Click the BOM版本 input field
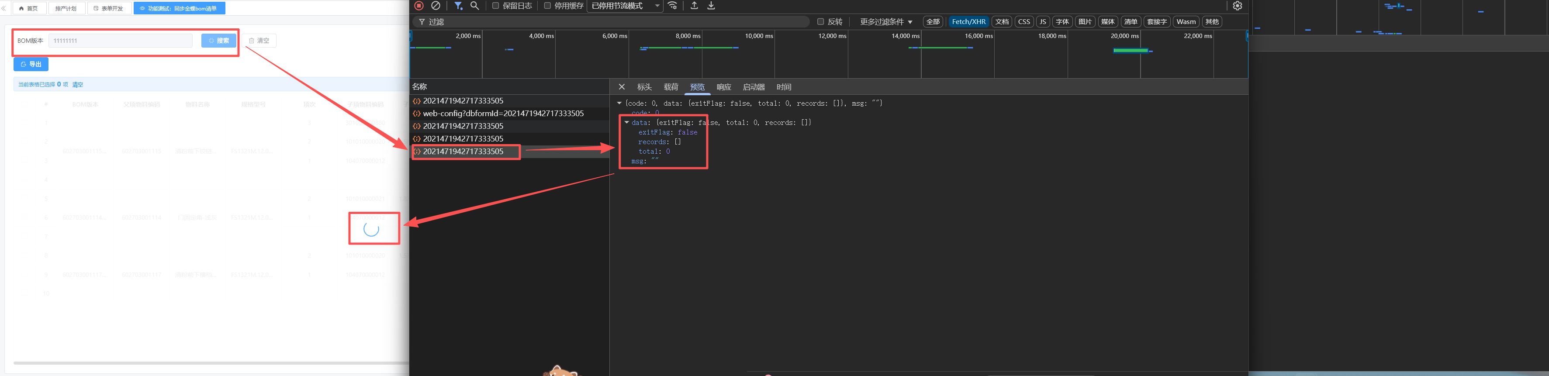This screenshot has width=1549, height=376. [120, 41]
